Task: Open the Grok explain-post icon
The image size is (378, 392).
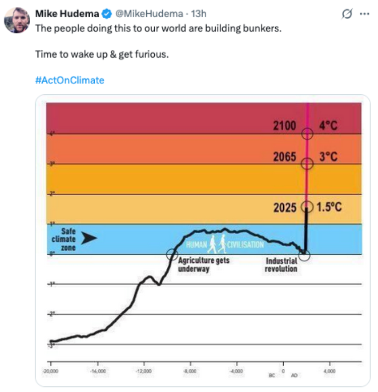Action: [x=347, y=14]
